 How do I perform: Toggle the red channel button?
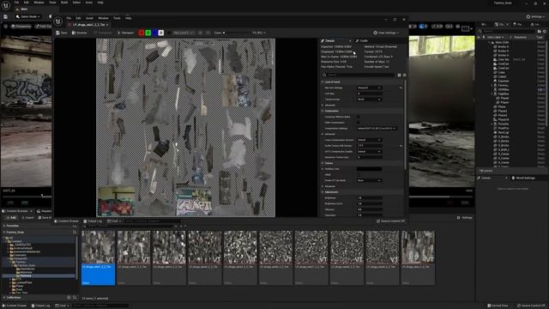coord(141,33)
